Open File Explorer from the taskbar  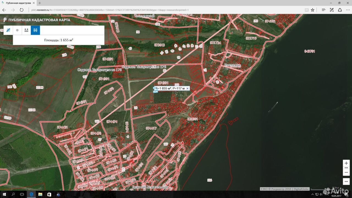(40, 194)
